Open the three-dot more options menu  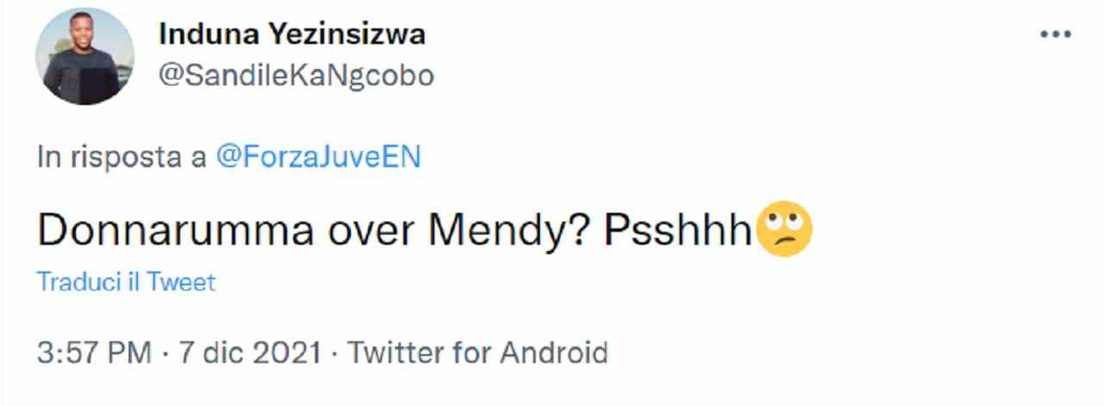coord(1055,35)
